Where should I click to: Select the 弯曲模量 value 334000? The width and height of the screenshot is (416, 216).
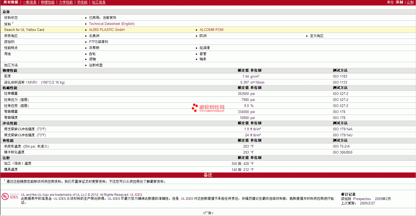pos(243,112)
